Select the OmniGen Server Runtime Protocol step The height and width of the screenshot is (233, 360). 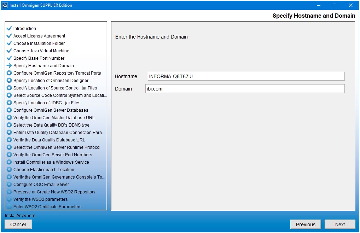click(x=57, y=147)
